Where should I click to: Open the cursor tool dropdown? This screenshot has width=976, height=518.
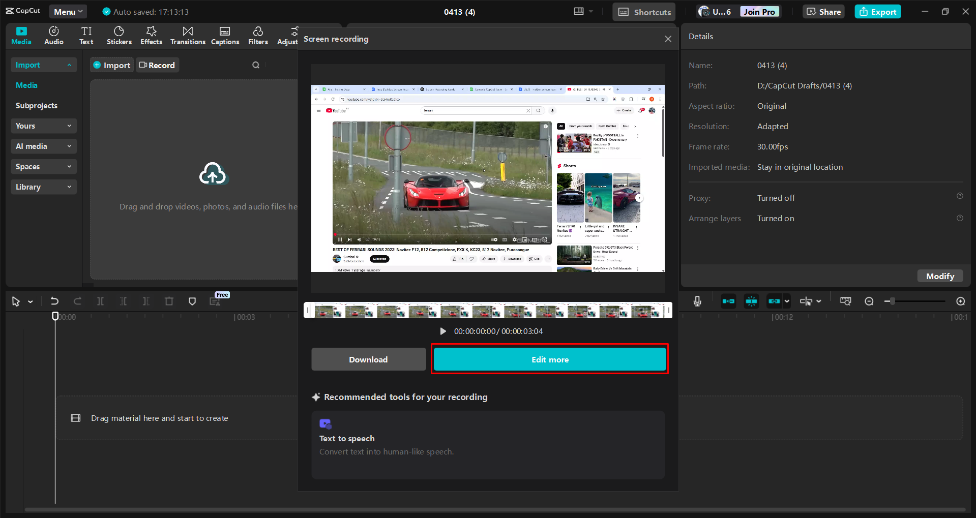pyautogui.click(x=29, y=301)
